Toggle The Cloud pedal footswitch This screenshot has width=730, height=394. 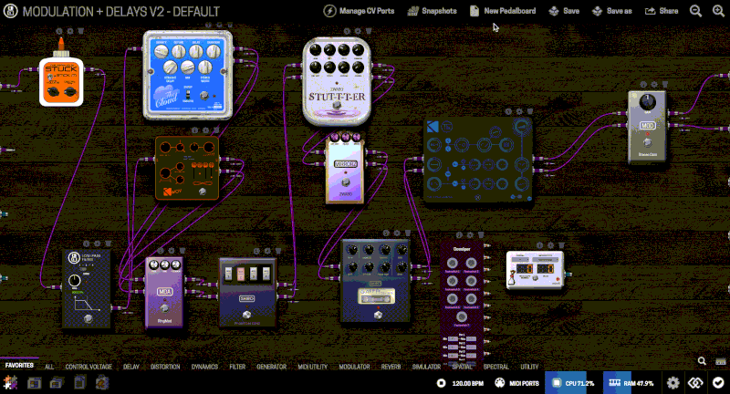pyautogui.click(x=203, y=96)
